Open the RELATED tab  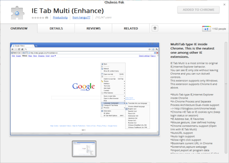click(131, 29)
